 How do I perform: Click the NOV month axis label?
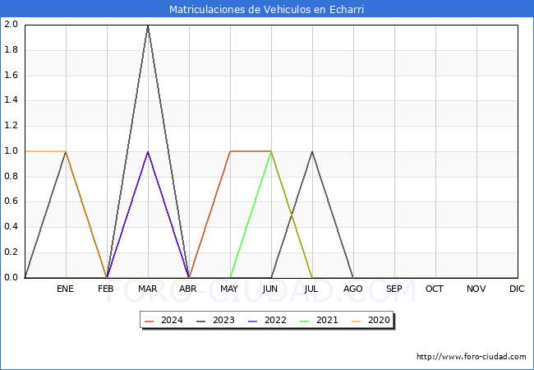point(476,289)
